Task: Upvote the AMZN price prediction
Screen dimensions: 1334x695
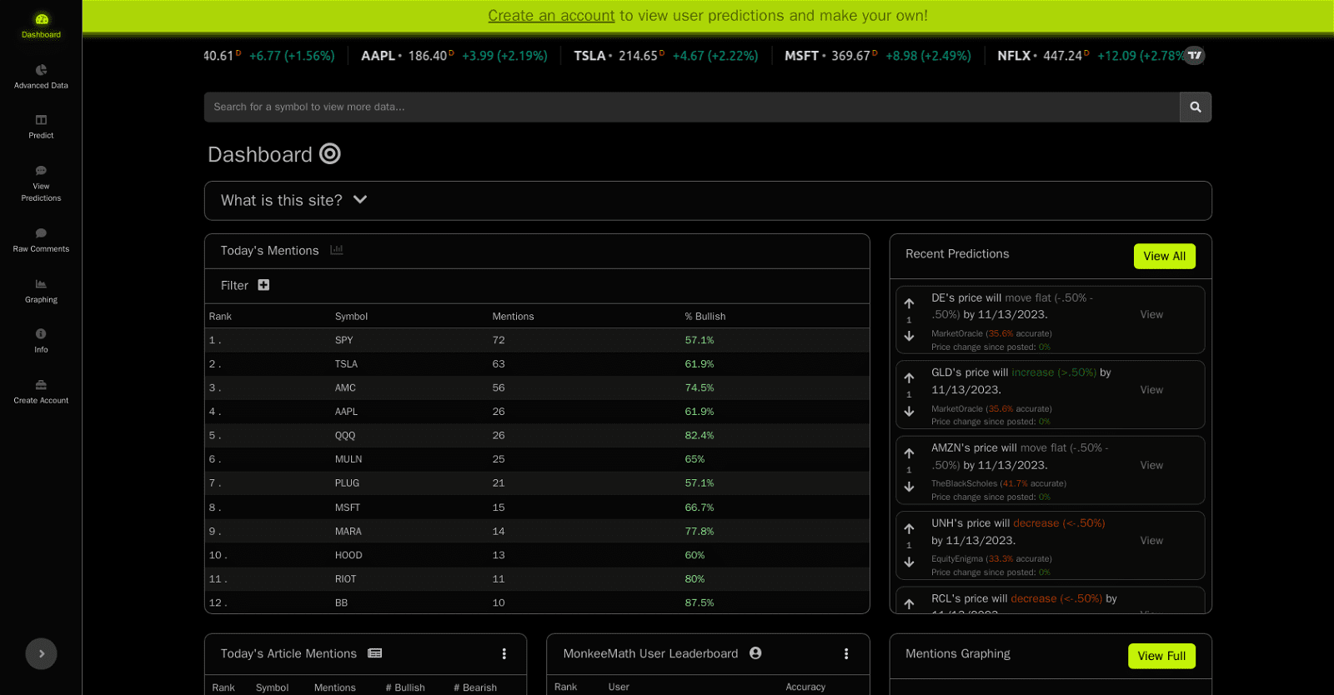Action: 909,453
